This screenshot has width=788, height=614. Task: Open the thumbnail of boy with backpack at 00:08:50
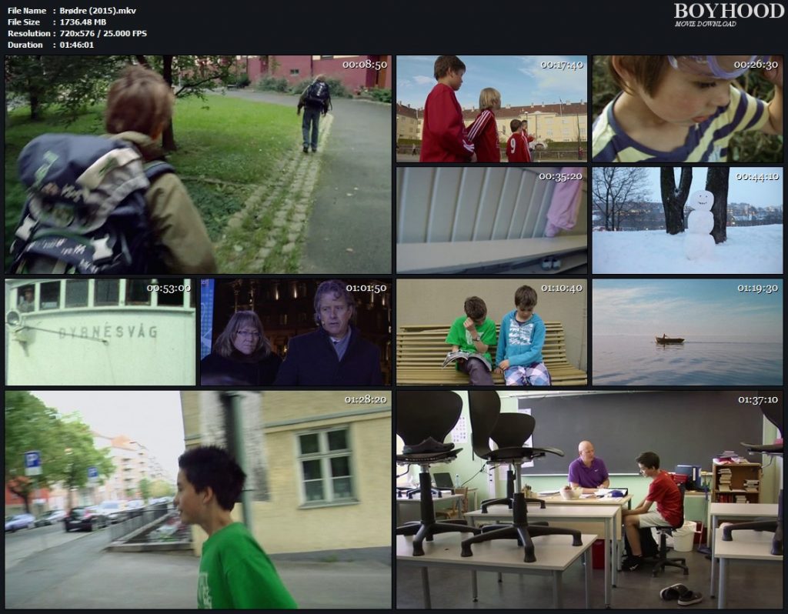pyautogui.click(x=198, y=164)
